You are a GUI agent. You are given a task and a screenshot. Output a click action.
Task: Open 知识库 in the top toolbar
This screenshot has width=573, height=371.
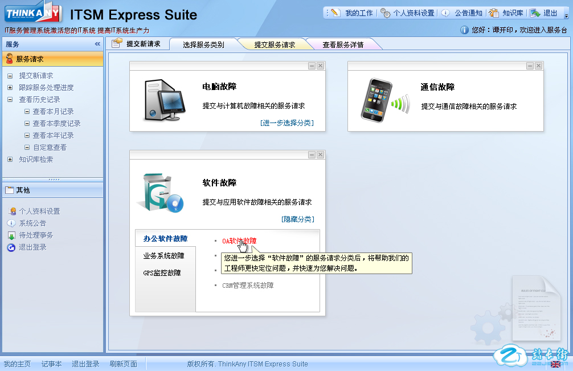point(506,13)
